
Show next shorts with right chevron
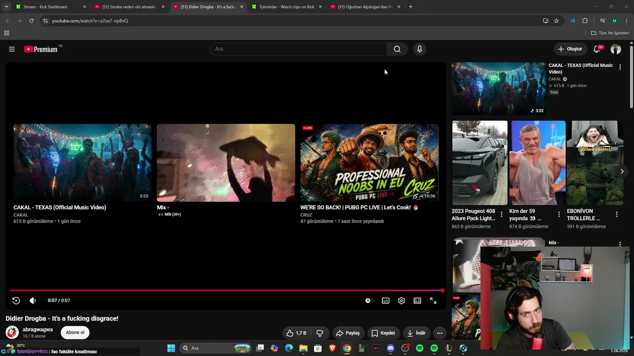(622, 171)
